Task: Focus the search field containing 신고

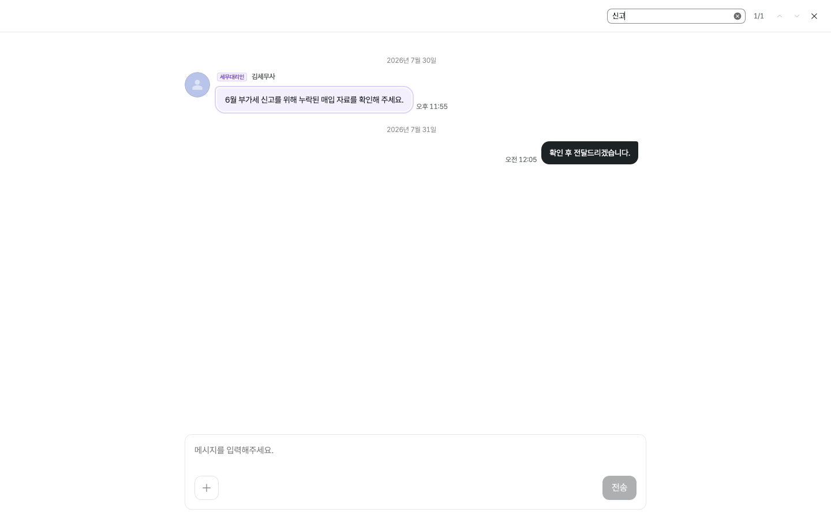Action: click(671, 16)
